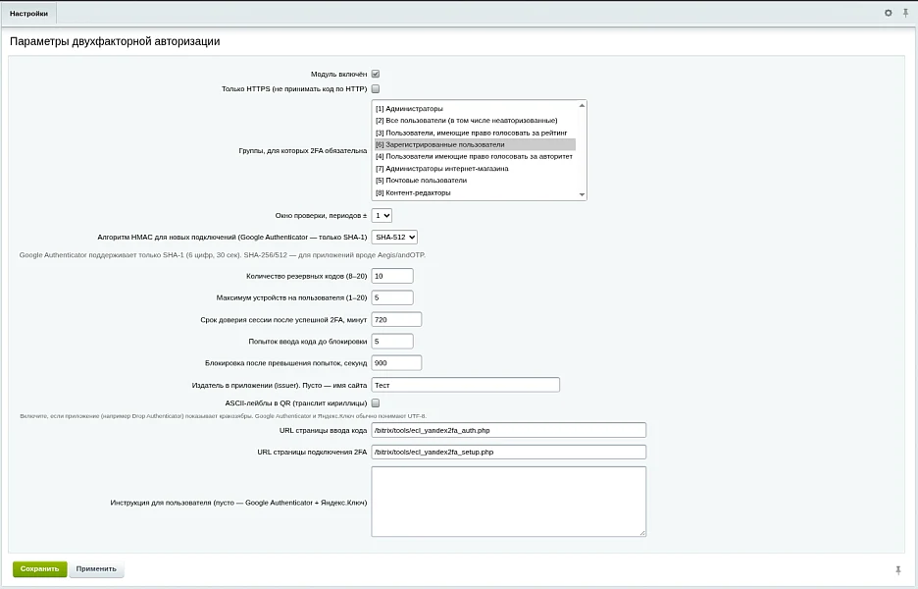Image resolution: width=918 pixels, height=589 pixels.
Task: Select «[8] Контент-редакторы» group
Action: click(x=475, y=192)
